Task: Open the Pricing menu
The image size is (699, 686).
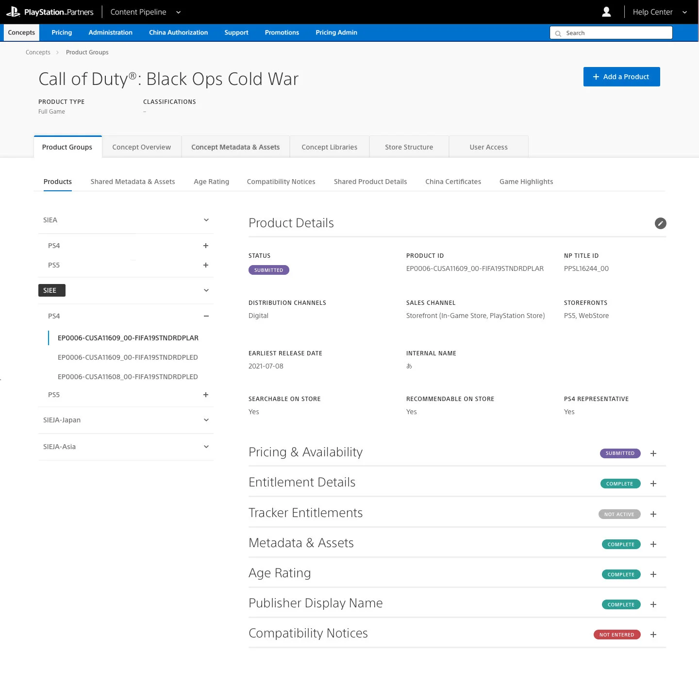Action: point(62,33)
